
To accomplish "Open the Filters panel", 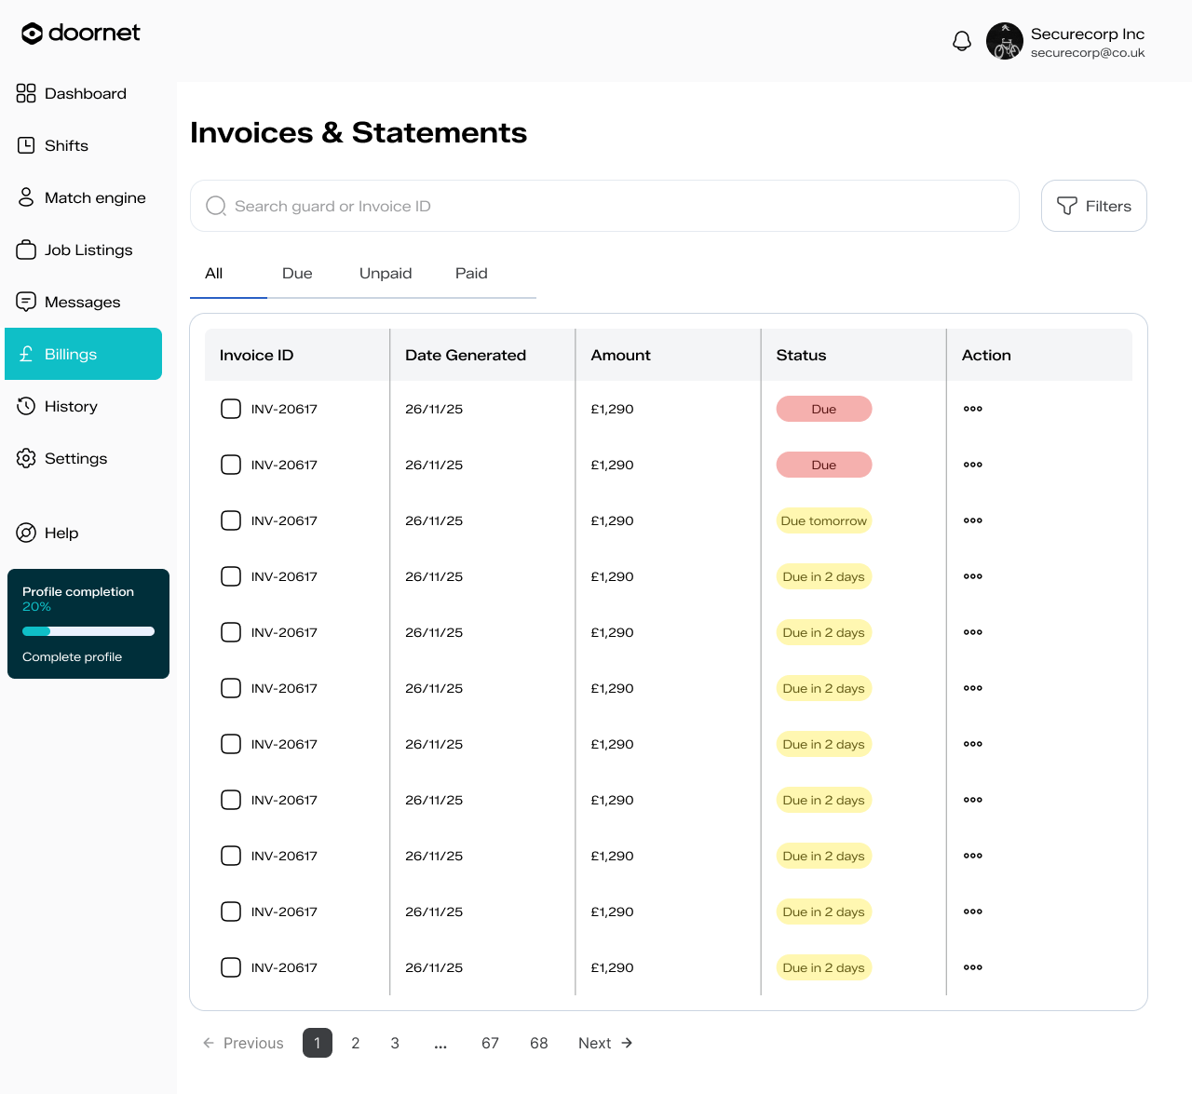I will 1093,206.
